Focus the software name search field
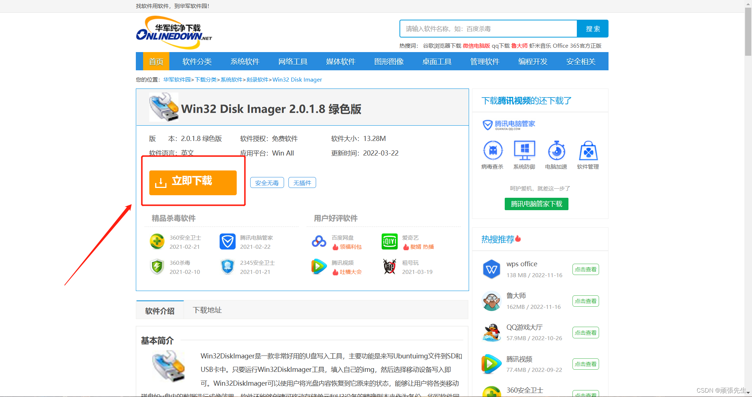Screen dimensions: 752x397 coord(488,29)
